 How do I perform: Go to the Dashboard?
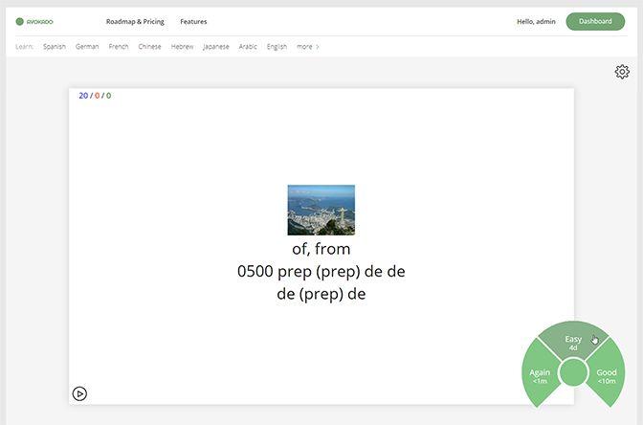point(595,21)
